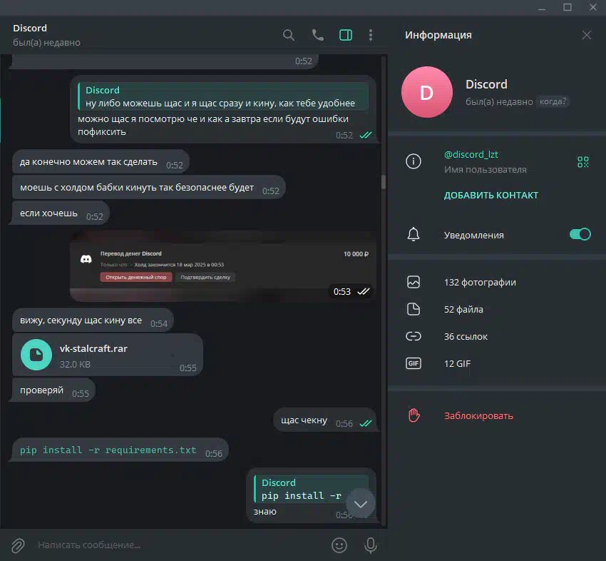This screenshot has height=561, width=606.
Task: Open the Discord profile avatar
Action: point(426,92)
